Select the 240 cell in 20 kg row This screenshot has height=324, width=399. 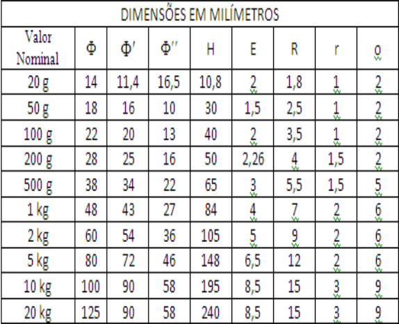[x=211, y=312]
